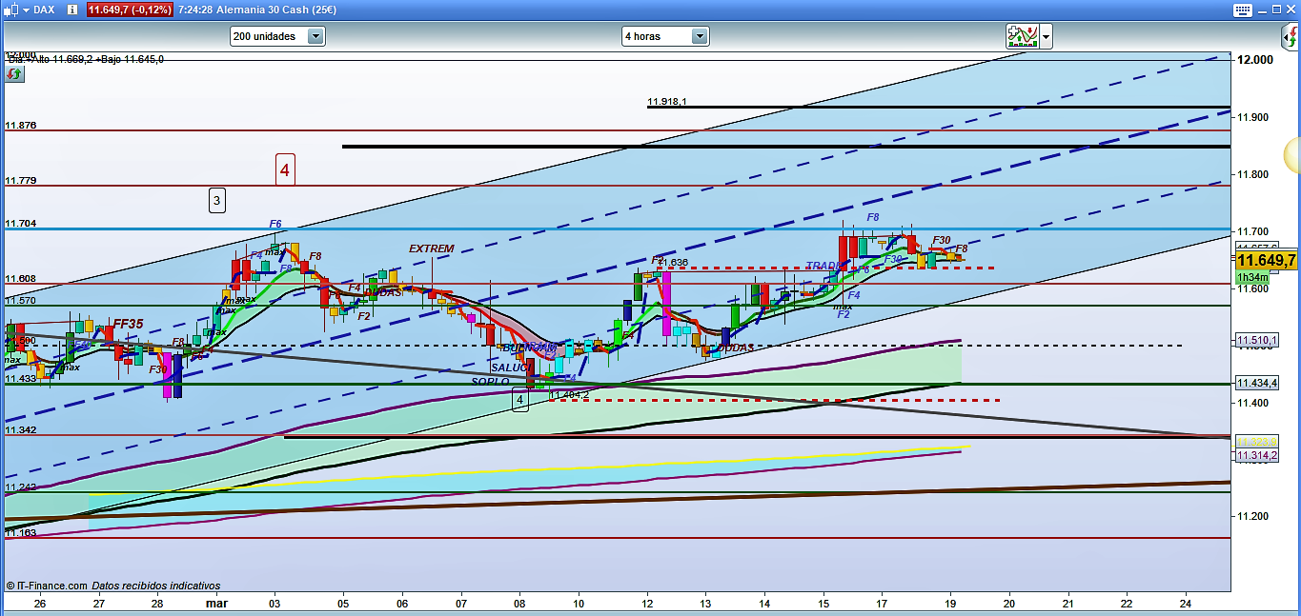Select the 11.510,1 price level tag
The height and width of the screenshot is (616, 1301).
[1257, 340]
